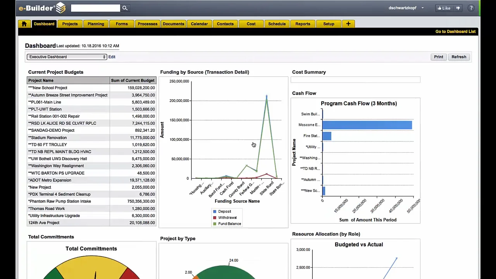This screenshot has width=496, height=279.
Task: Select the ***New School Project row
Action: 91,88
